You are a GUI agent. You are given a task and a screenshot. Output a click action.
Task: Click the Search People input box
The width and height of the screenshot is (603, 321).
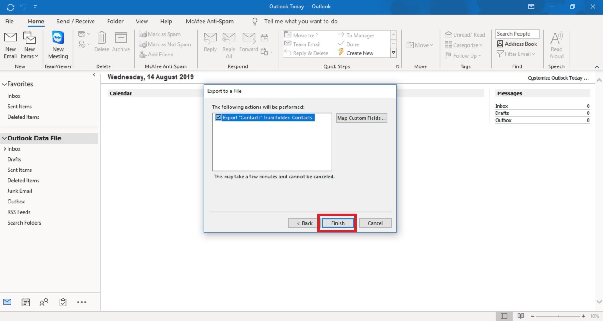tap(517, 34)
